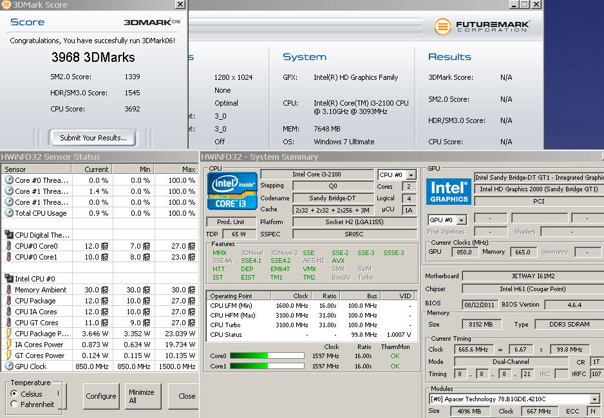
Task: Click the 65 W TDP field
Action: pyautogui.click(x=238, y=234)
